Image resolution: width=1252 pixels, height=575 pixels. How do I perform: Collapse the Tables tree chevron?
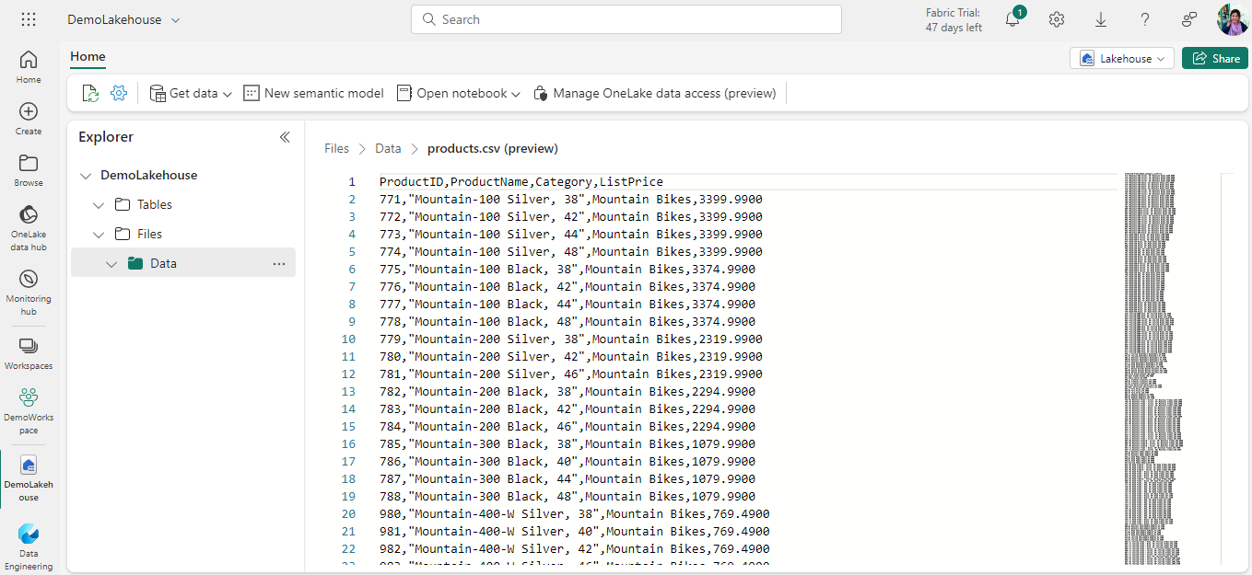pos(99,204)
